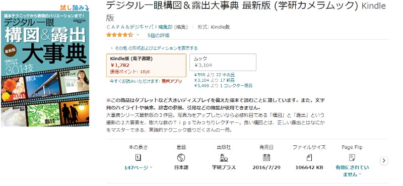Open the ＣＡＰＡ＆デジキャパ！編集部 author link
The image size is (403, 186).
pyautogui.click(x=140, y=27)
